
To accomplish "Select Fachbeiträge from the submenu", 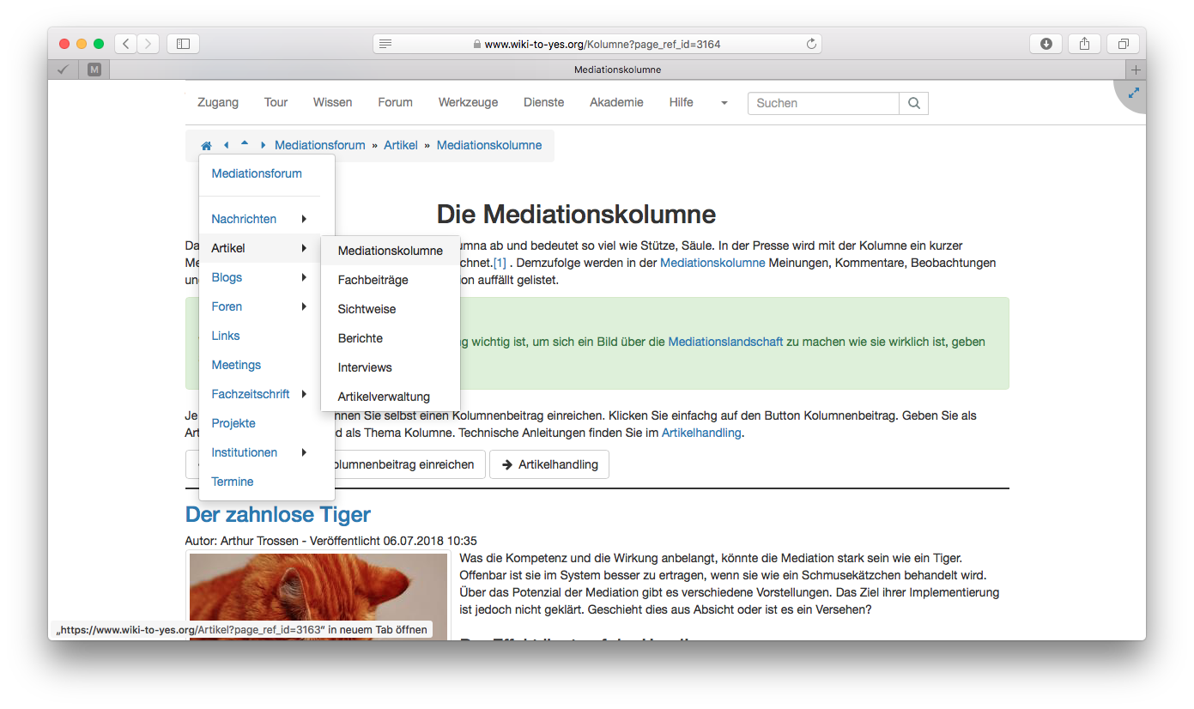I will tap(373, 280).
